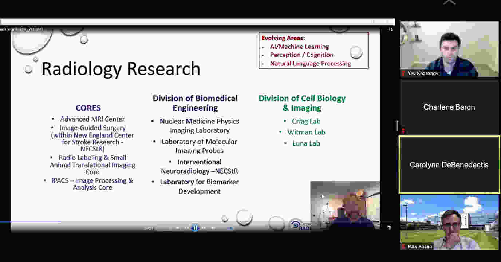501x262 pixels.
Task: Click the muted mic icon beside Yev Kharonov
Action: point(403,74)
